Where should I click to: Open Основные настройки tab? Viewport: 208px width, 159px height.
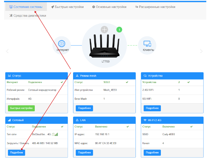point(109,7)
